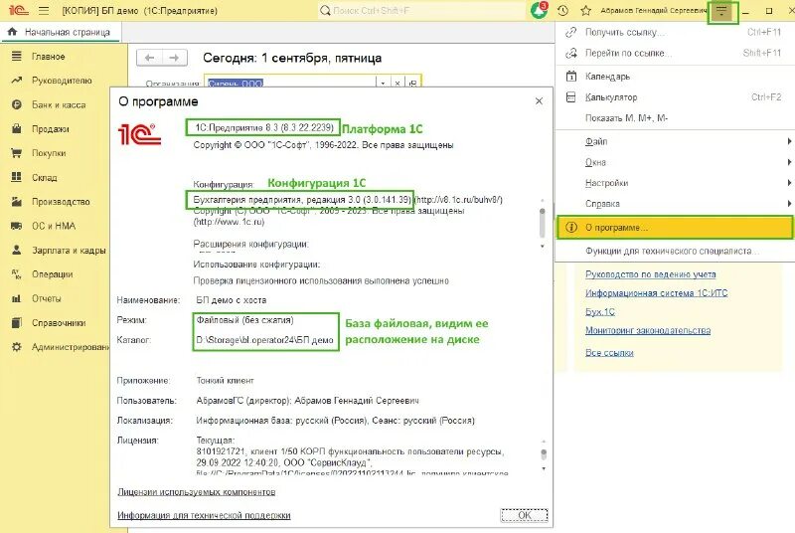
Task: Click the search magnifier icon
Action: point(325,10)
